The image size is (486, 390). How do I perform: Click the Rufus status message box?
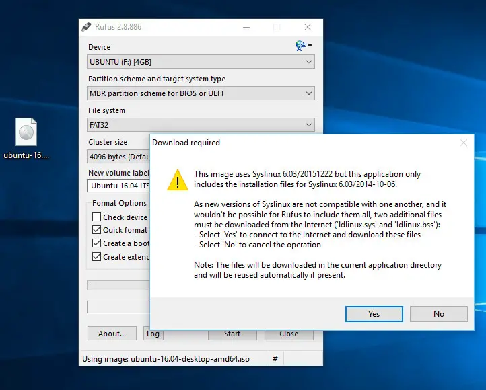click(118, 307)
